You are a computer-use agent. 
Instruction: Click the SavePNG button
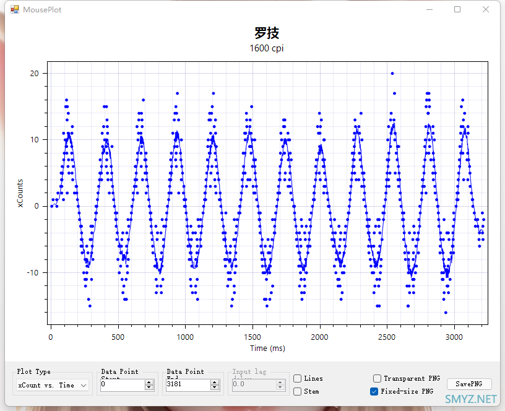[x=469, y=384]
